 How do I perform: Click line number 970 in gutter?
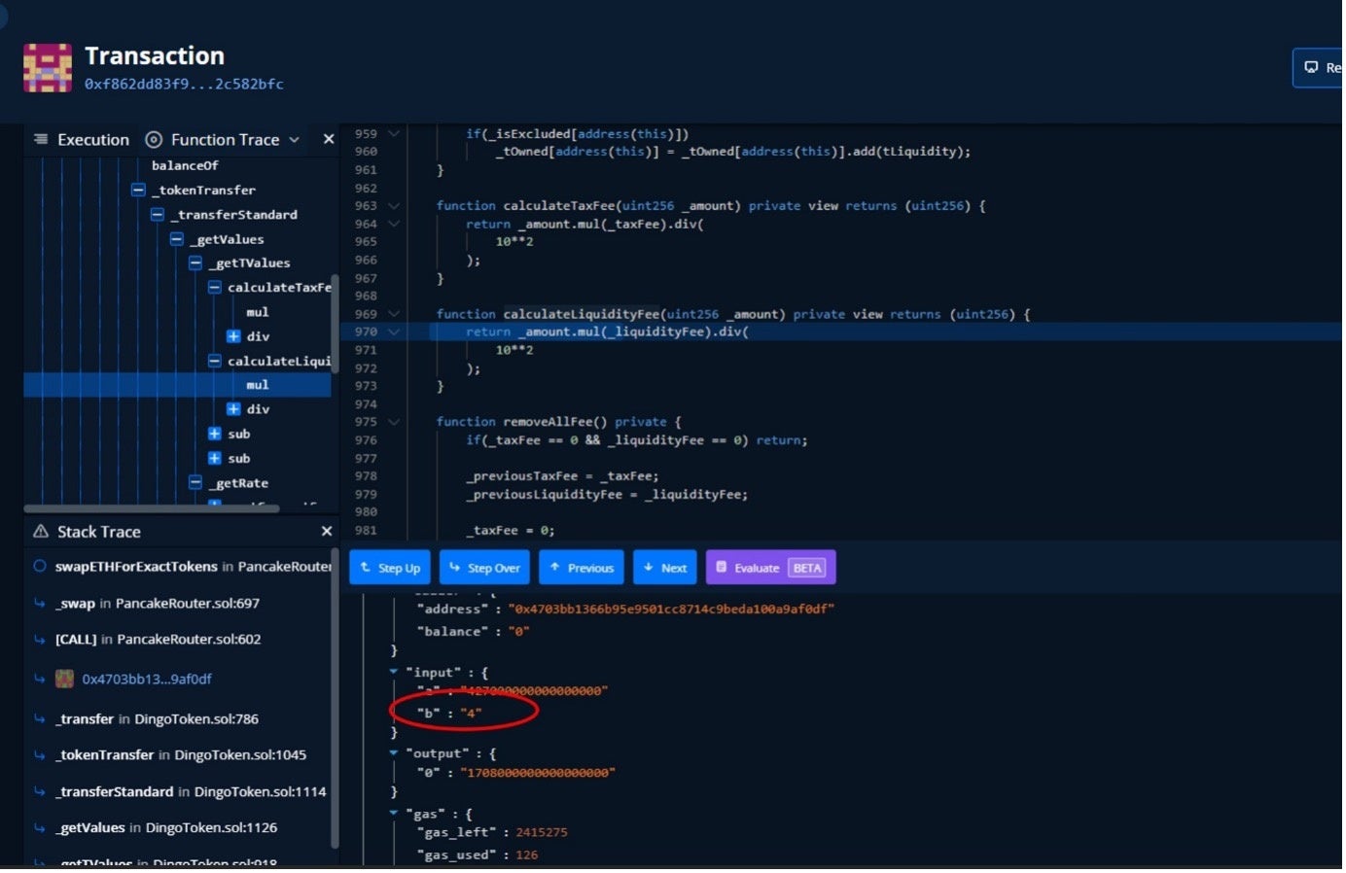tap(366, 332)
